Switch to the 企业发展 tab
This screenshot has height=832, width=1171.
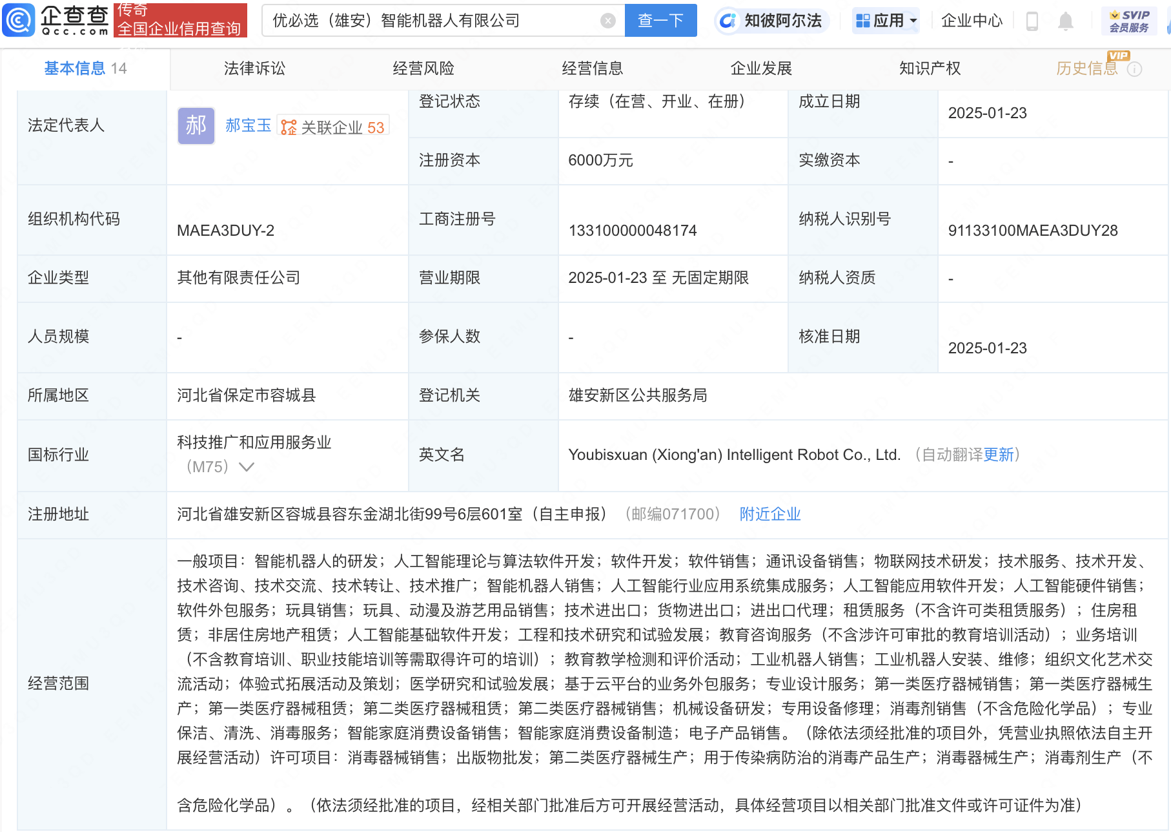[762, 68]
